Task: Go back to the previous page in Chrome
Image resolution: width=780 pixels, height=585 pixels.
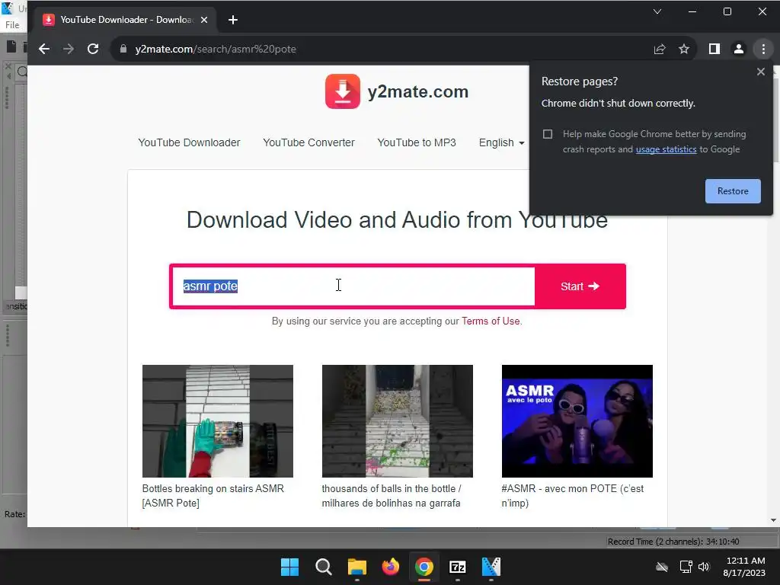Action: click(44, 49)
